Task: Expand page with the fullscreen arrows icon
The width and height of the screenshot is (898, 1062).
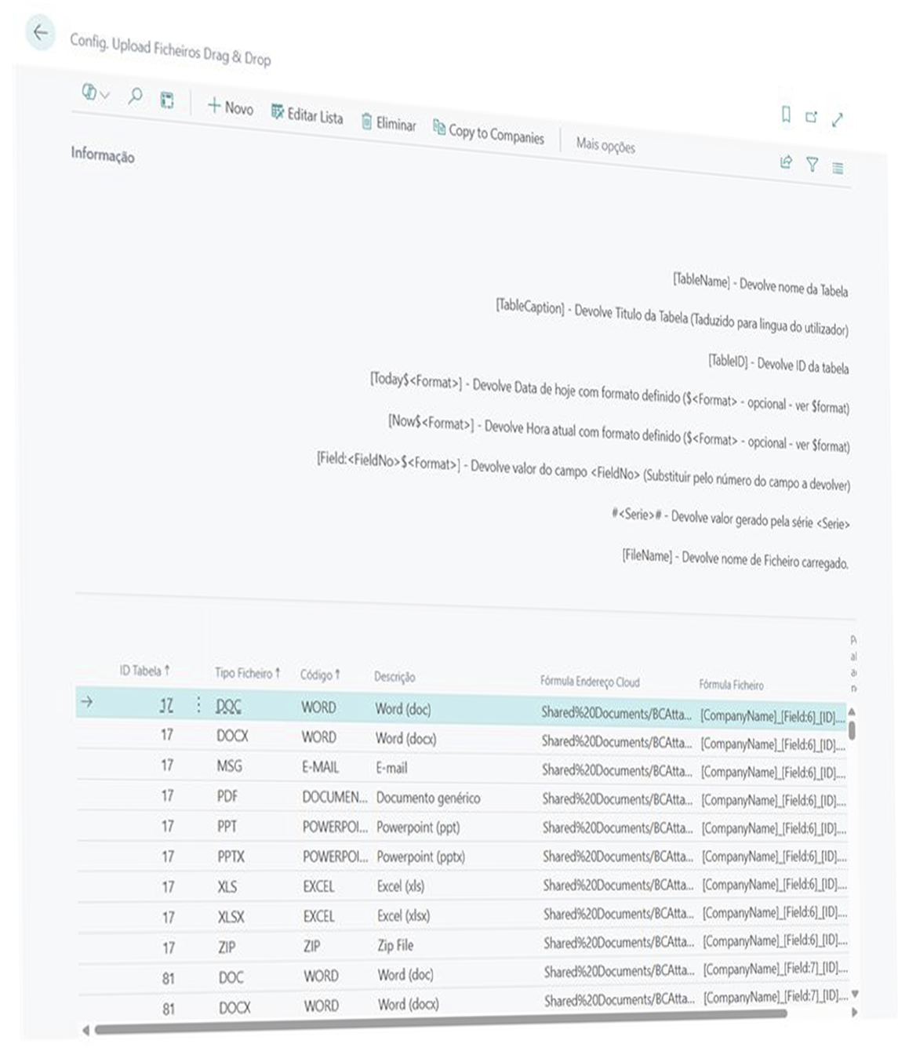Action: point(837,120)
